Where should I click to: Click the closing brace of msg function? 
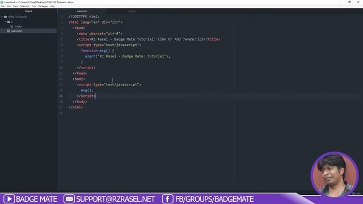click(x=82, y=62)
